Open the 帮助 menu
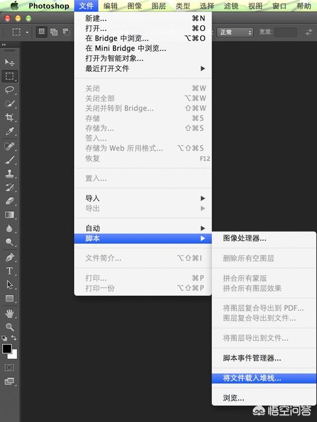 point(304,6)
